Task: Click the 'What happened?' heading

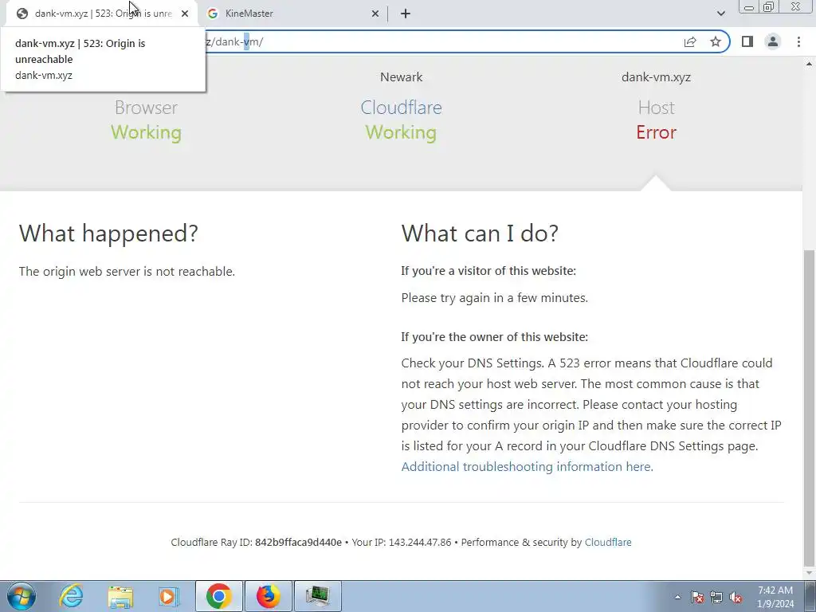Action: (x=108, y=233)
